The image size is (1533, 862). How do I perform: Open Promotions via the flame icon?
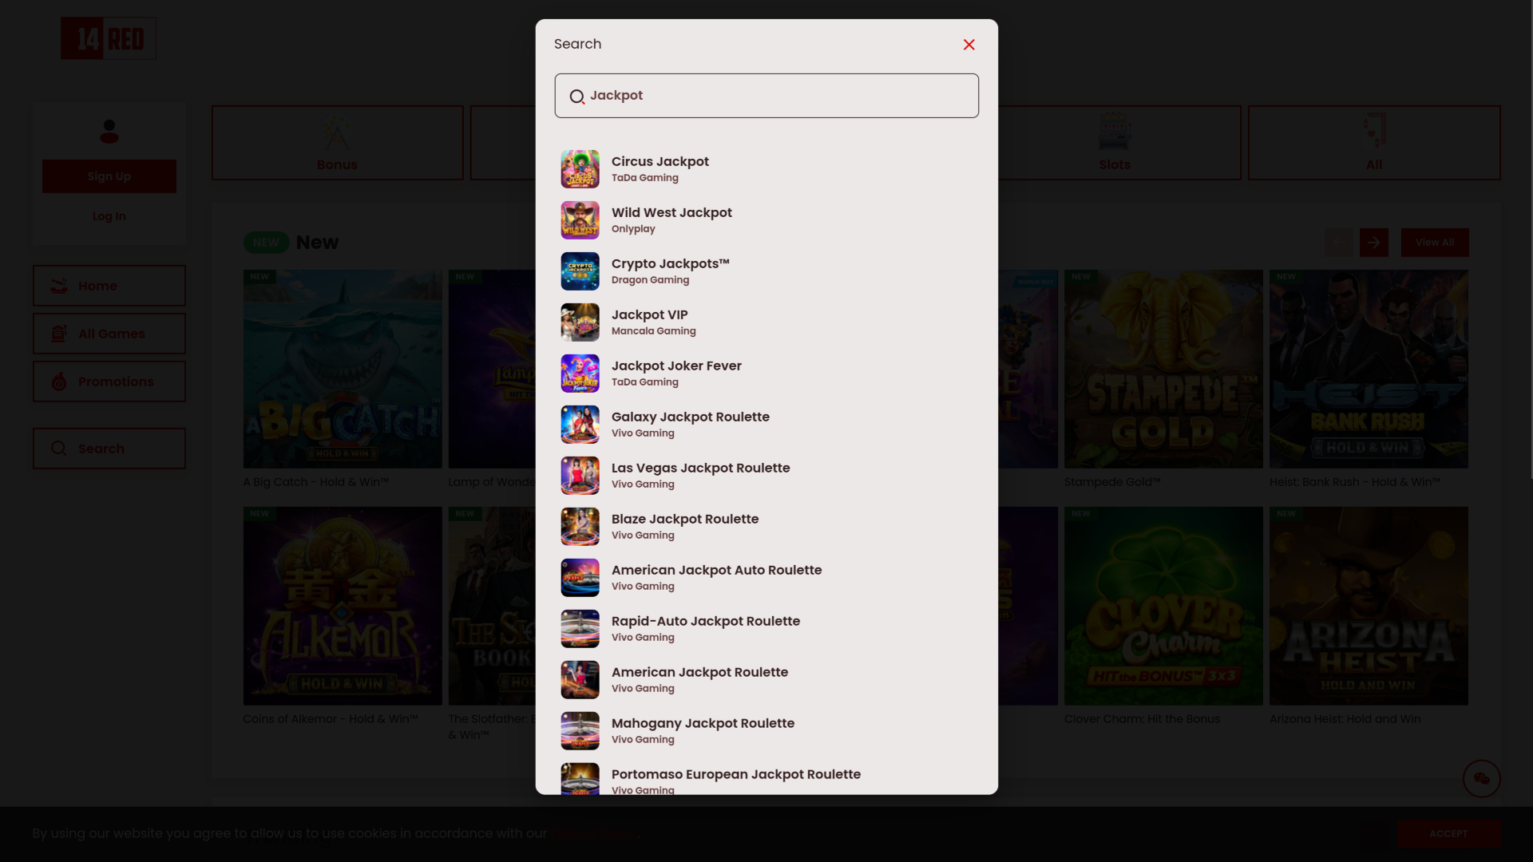coord(58,382)
